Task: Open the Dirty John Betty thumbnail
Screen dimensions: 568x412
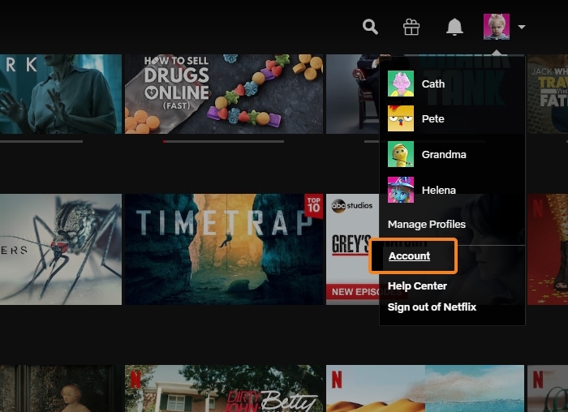Action: (x=224, y=388)
